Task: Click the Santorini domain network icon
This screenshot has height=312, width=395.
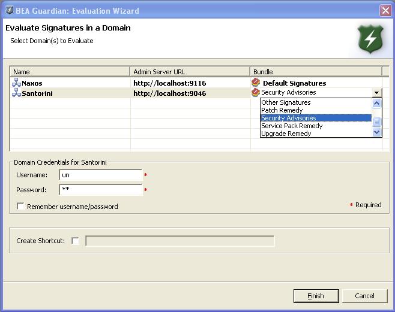Action: click(x=16, y=93)
